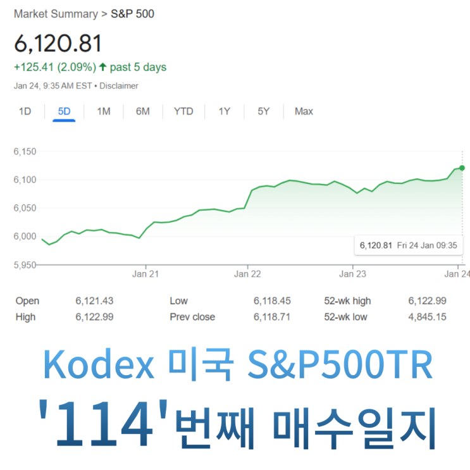Click the green end point chart marker
Image resolution: width=470 pixels, height=470 pixels.
[x=462, y=168]
